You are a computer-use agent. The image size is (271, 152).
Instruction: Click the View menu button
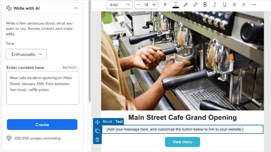click(183, 142)
